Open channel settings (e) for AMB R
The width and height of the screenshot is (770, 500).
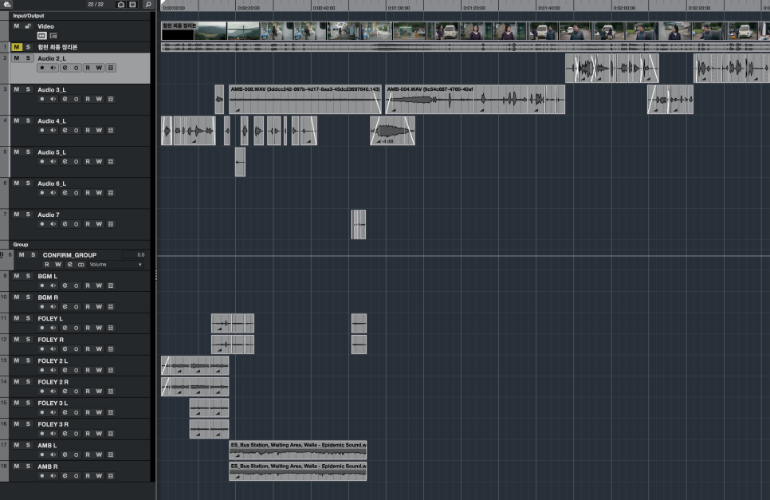65,475
